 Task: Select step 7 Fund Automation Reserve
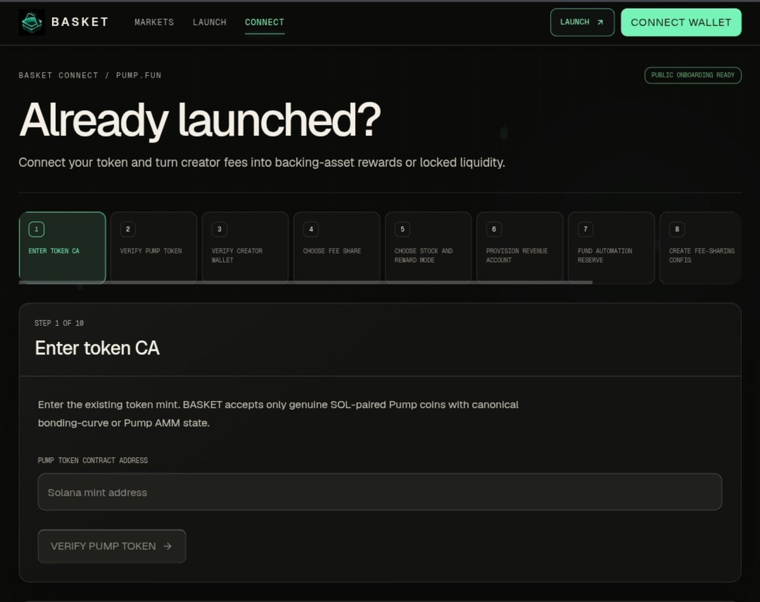coord(612,247)
